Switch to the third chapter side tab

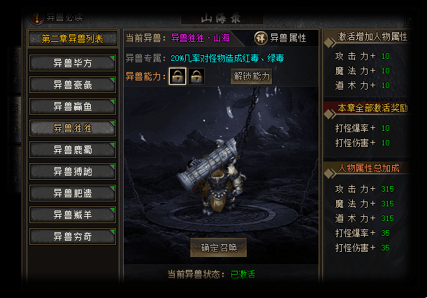click(x=15, y=169)
